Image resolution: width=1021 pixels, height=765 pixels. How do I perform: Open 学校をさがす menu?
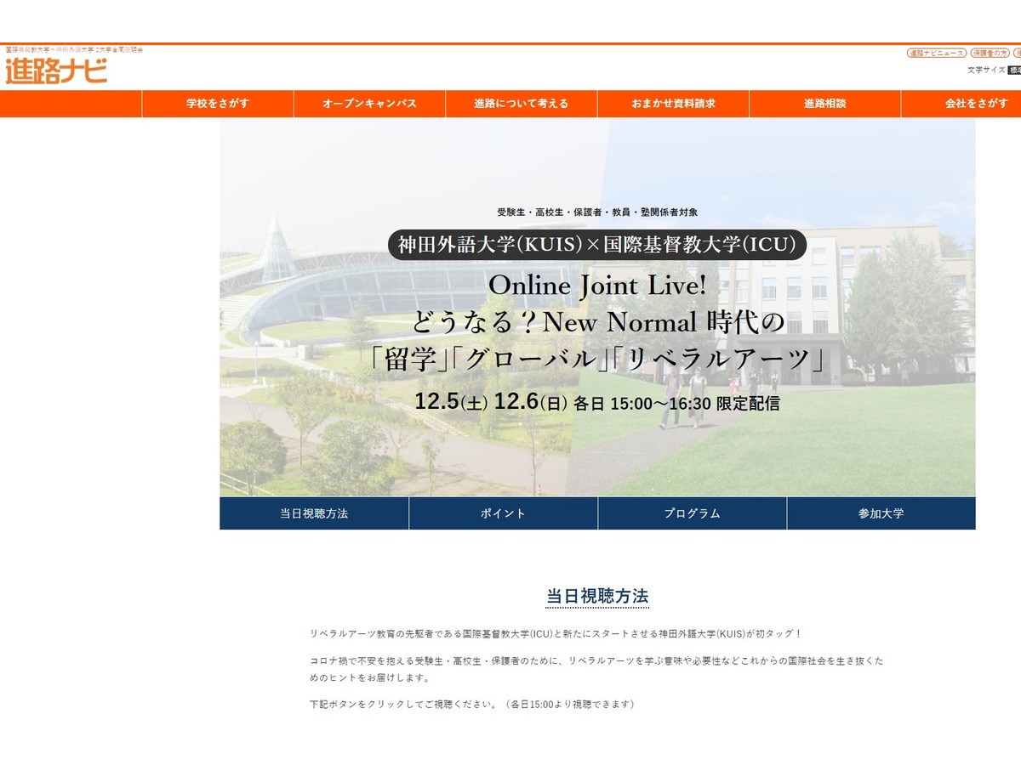(218, 104)
